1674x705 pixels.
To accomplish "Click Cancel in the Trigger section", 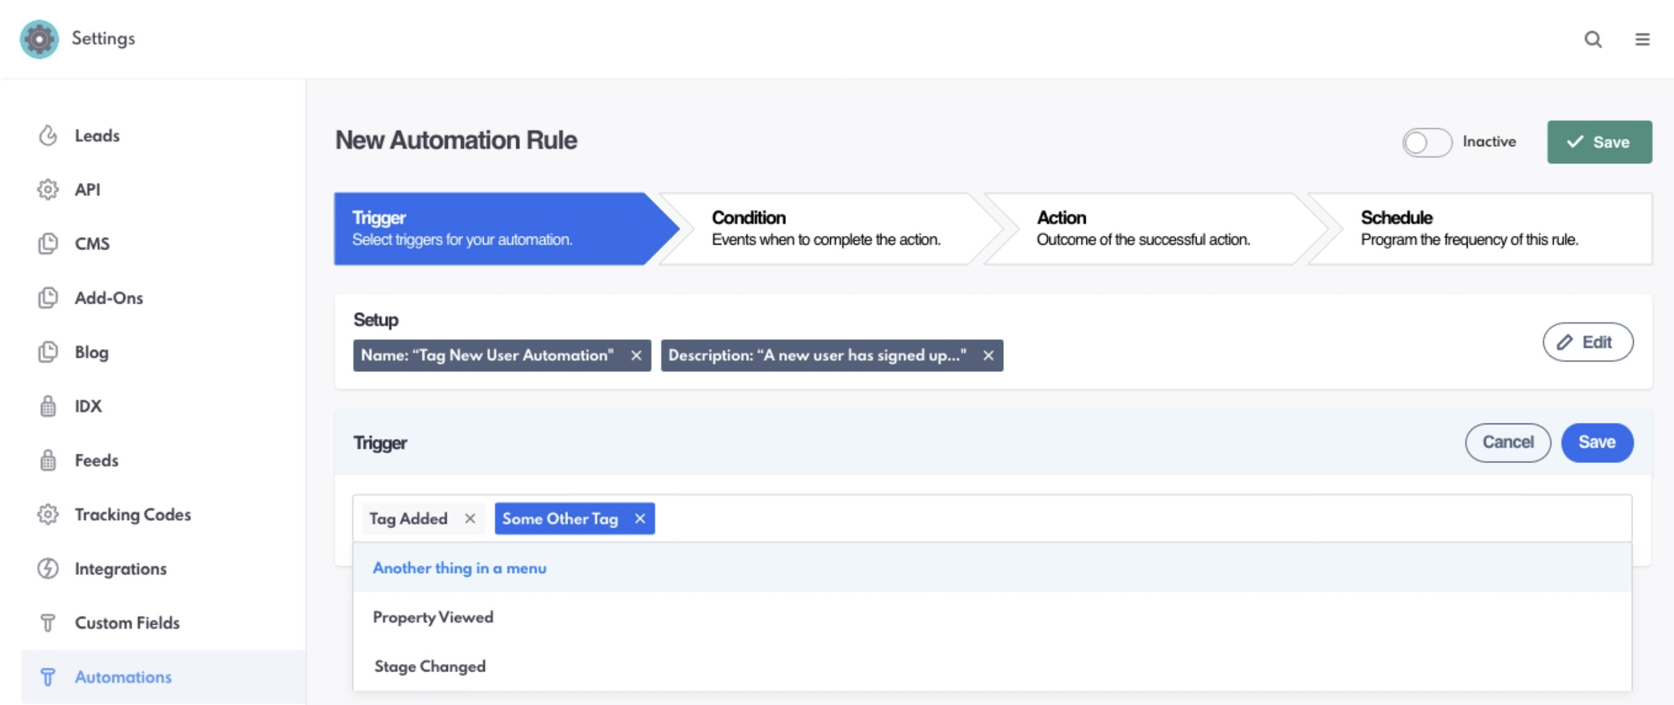I will (1507, 442).
